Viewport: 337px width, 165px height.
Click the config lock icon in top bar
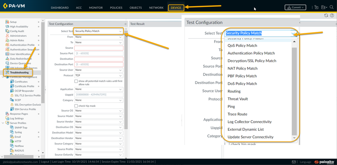[316, 7]
